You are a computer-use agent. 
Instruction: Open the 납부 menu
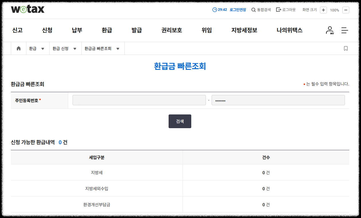(77, 30)
